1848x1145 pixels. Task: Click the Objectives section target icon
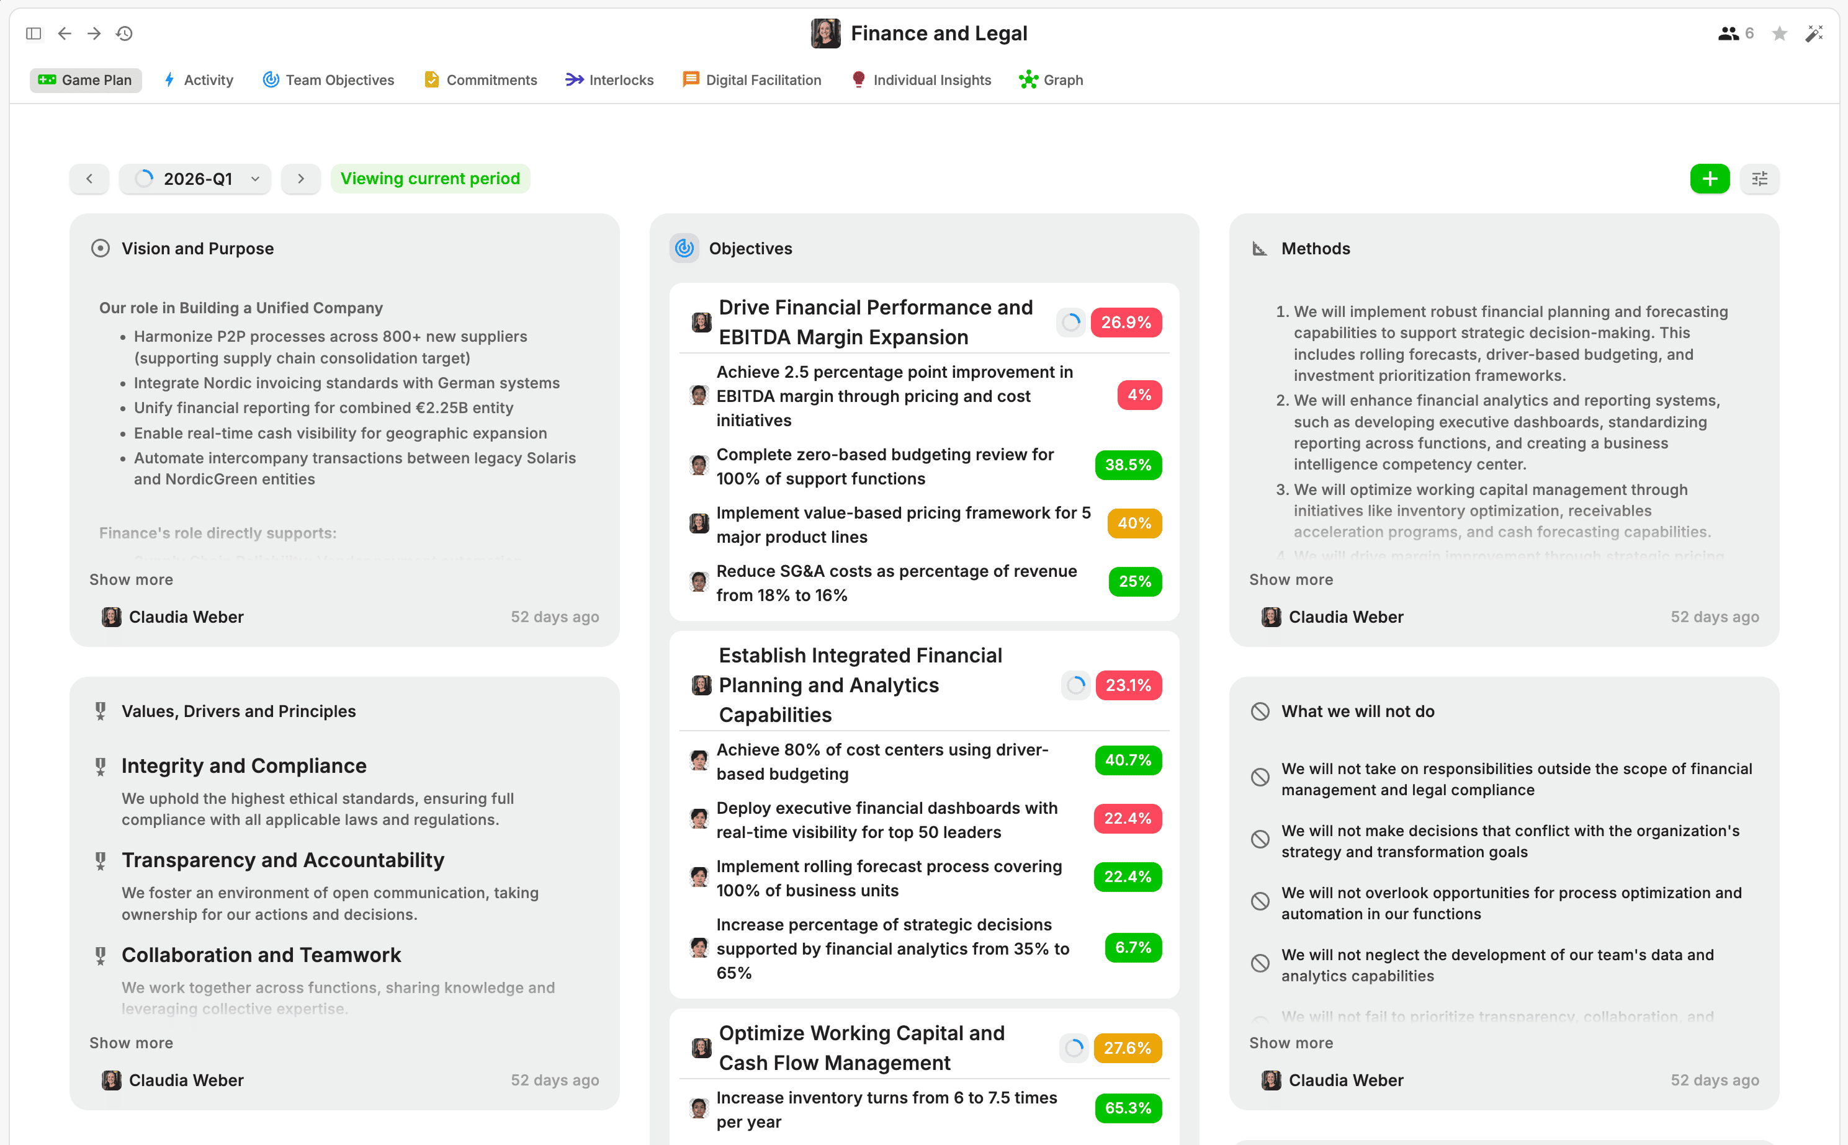684,248
